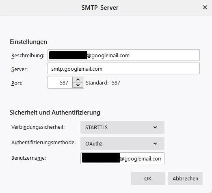Click the Benutzername label
Viewport: 212px width, 193px height.
point(29,158)
